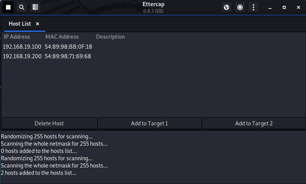This screenshot has height=184, width=306.
Task: Maximize the Ettercap window
Action: pyautogui.click(x=284, y=8)
